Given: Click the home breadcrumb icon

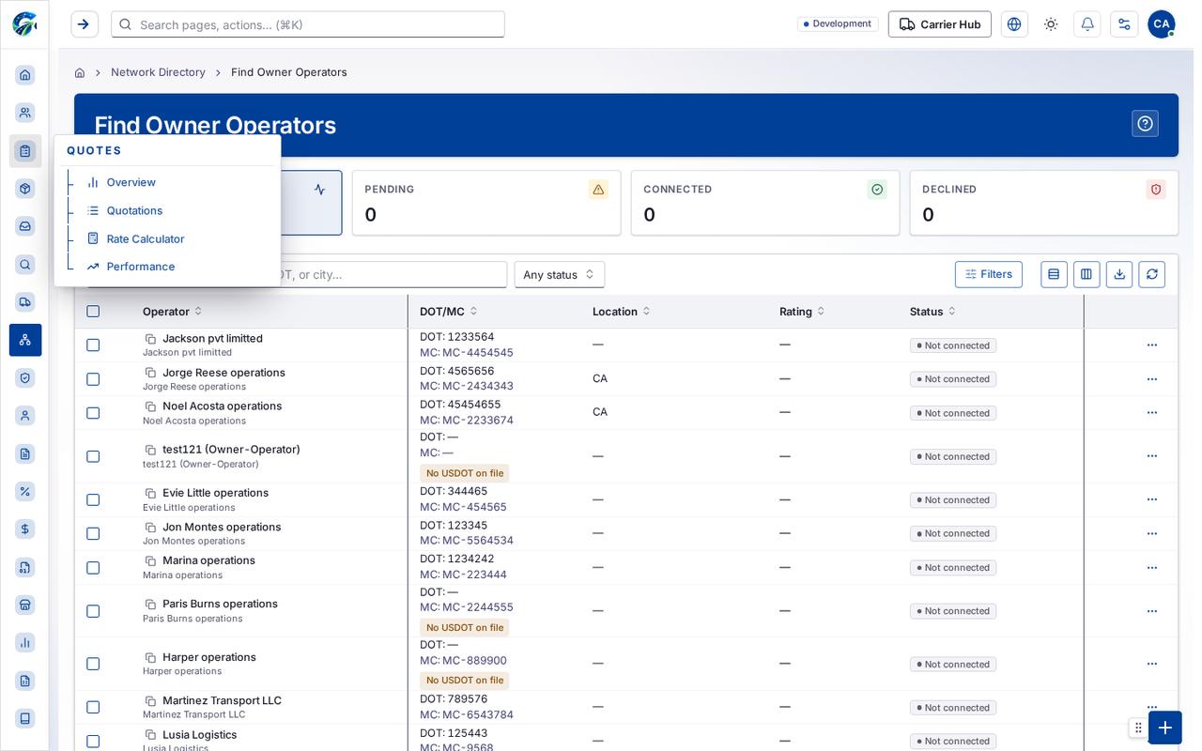Looking at the screenshot, I should (80, 72).
